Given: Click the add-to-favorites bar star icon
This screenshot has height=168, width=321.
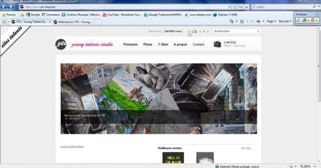Looking at the screenshot, I should [x=22, y=15].
